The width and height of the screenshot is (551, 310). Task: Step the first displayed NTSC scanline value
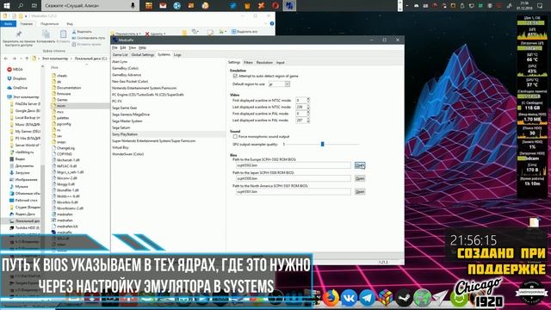308,100
